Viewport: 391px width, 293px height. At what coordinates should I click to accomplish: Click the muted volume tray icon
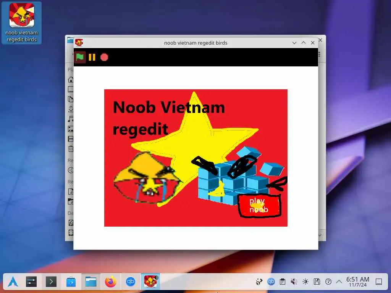pyautogui.click(x=294, y=282)
